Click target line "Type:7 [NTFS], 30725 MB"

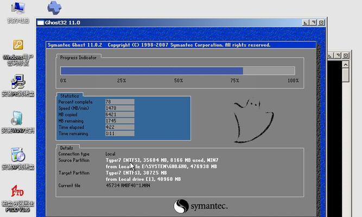tap(136, 173)
